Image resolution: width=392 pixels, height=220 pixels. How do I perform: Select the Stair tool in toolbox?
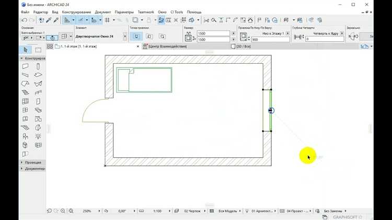pyautogui.click(x=25, y=92)
